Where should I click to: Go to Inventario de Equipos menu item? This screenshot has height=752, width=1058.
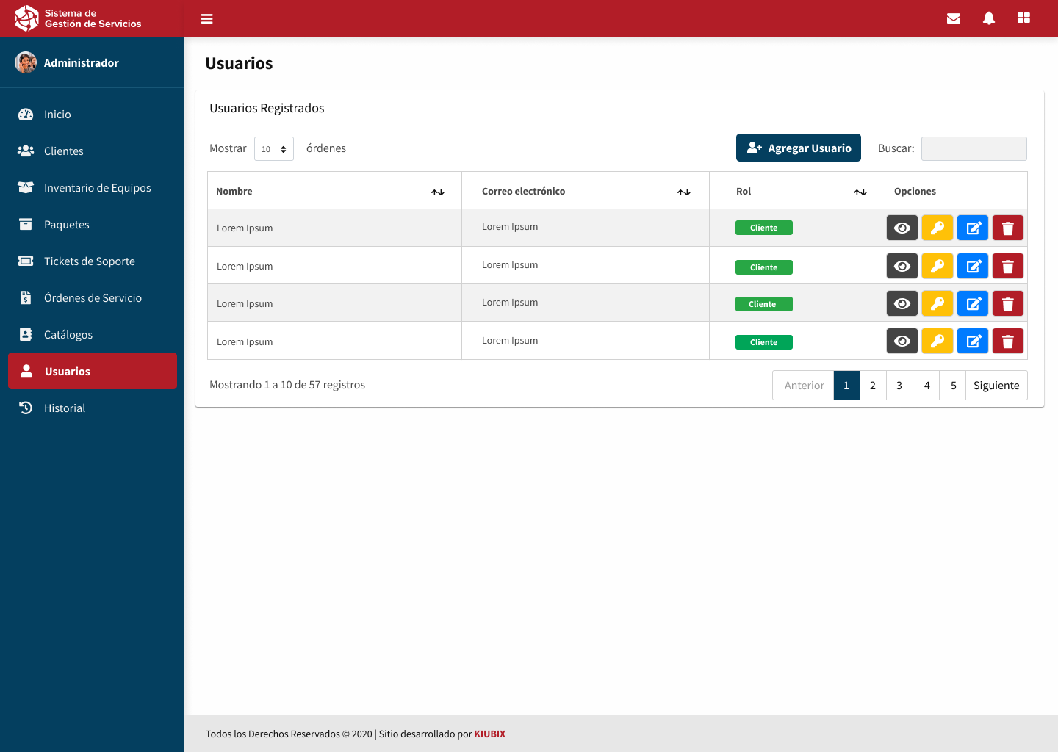[x=97, y=188]
